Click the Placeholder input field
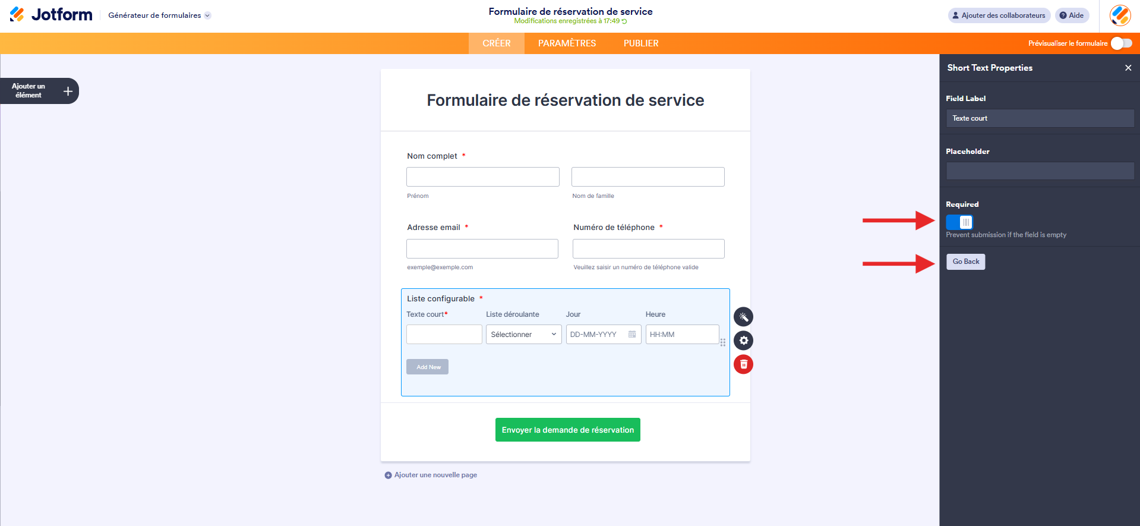The width and height of the screenshot is (1140, 526). [x=1040, y=171]
